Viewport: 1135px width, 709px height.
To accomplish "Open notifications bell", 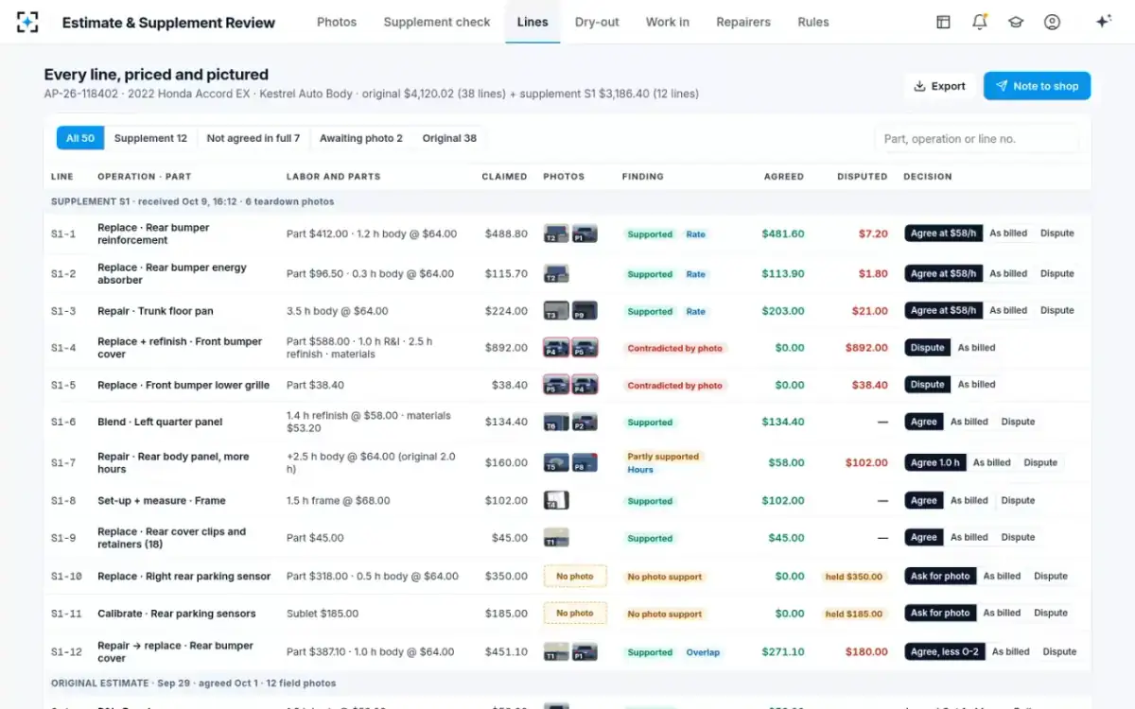I will (x=980, y=22).
